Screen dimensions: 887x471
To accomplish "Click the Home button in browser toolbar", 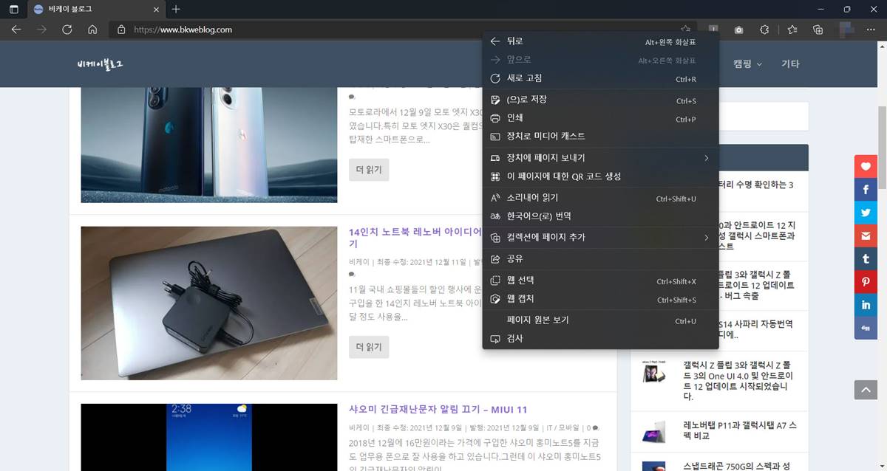I will pyautogui.click(x=92, y=30).
